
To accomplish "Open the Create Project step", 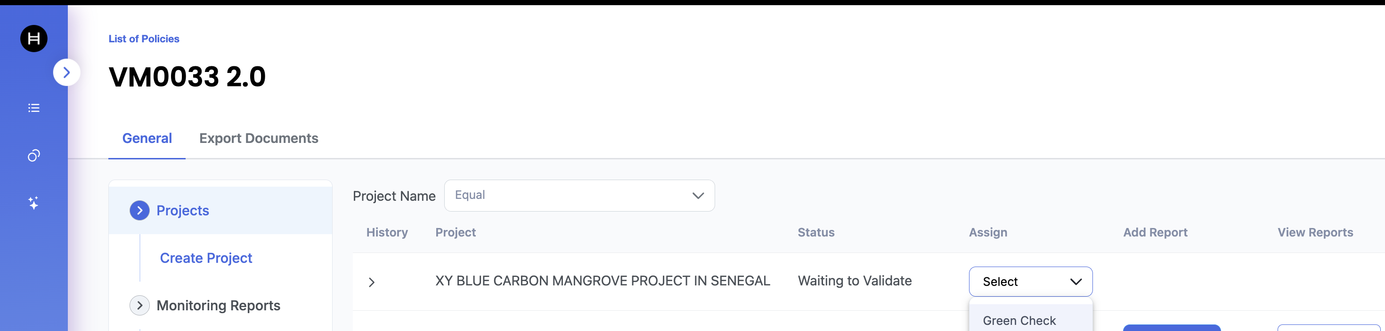I will click(206, 258).
